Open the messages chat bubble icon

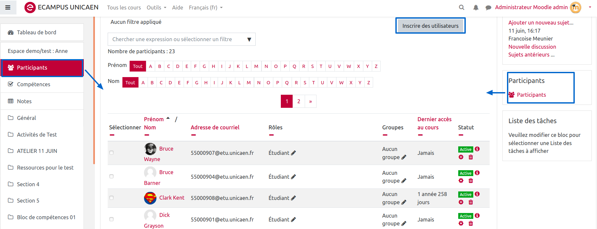488,8
